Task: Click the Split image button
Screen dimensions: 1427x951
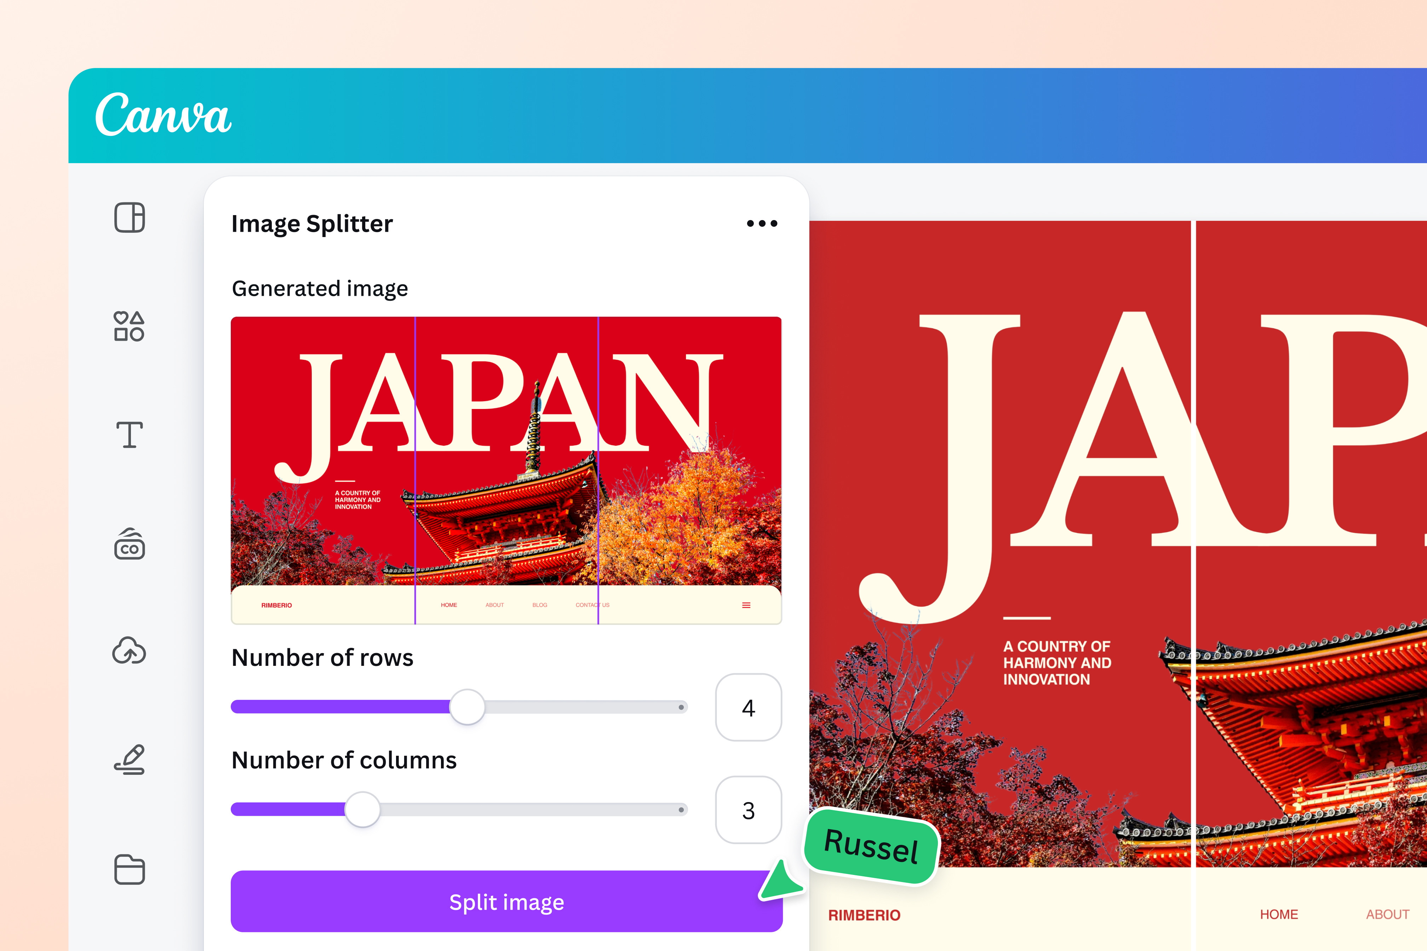Action: [x=506, y=901]
